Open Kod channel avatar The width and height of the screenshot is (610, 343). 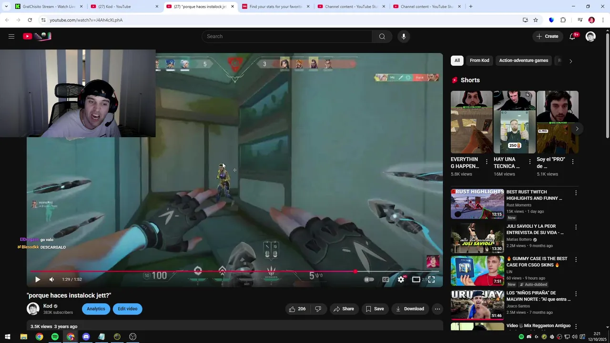click(x=33, y=309)
